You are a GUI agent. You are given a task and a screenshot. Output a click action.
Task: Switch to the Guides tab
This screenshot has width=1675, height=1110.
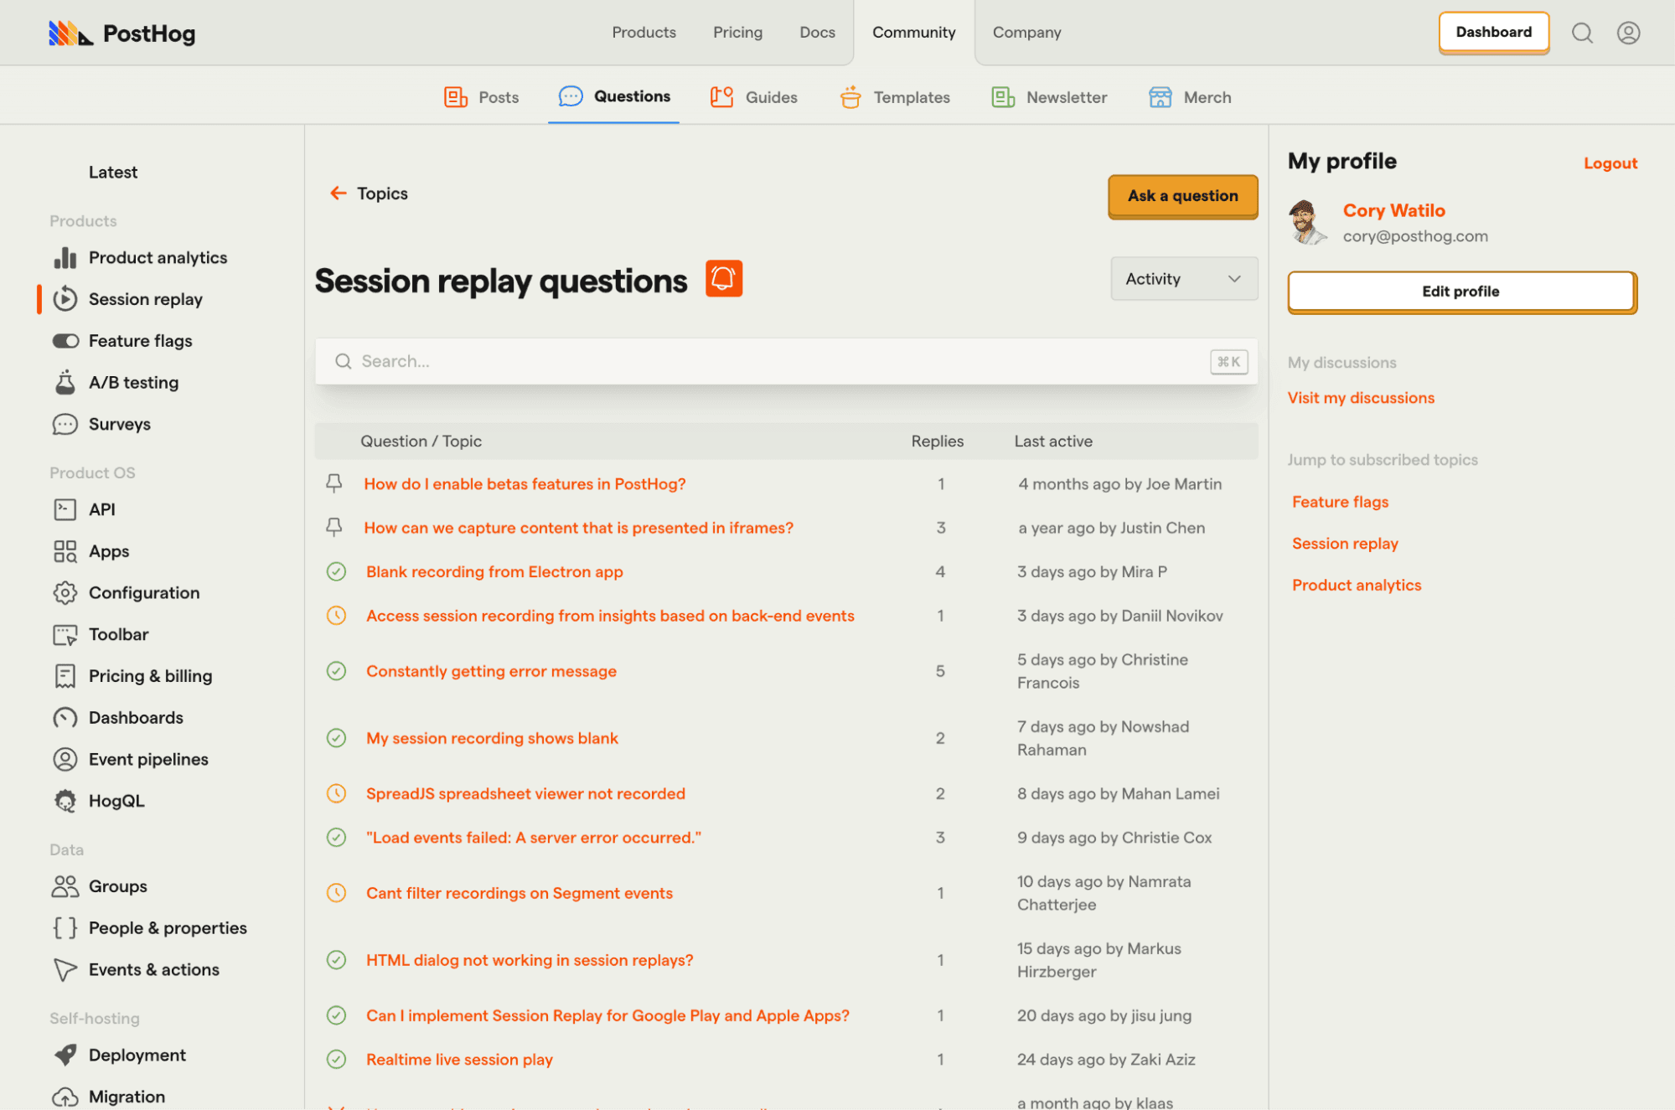coord(754,97)
